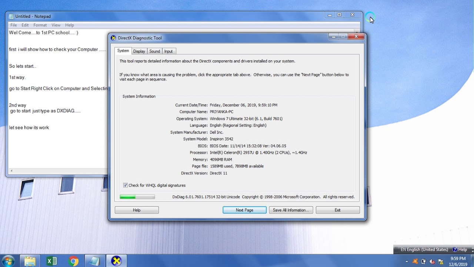Click the Intel Celeron processor text
The image size is (474, 267).
[258, 152]
